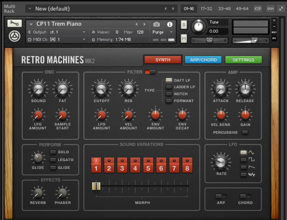Click the filter Cutoff knob
287x220 pixels.
tap(101, 89)
